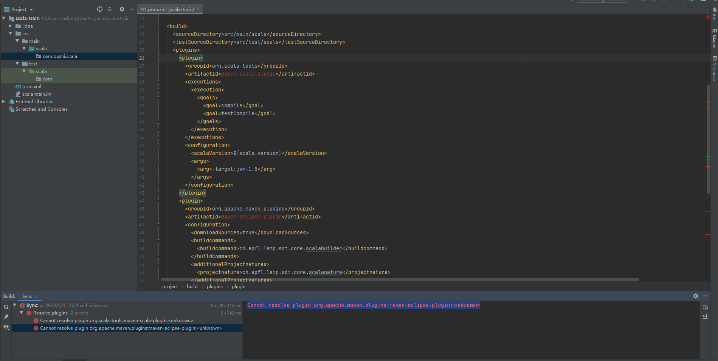Click the scala-train.iml file icon
The image size is (718, 361).
point(18,94)
